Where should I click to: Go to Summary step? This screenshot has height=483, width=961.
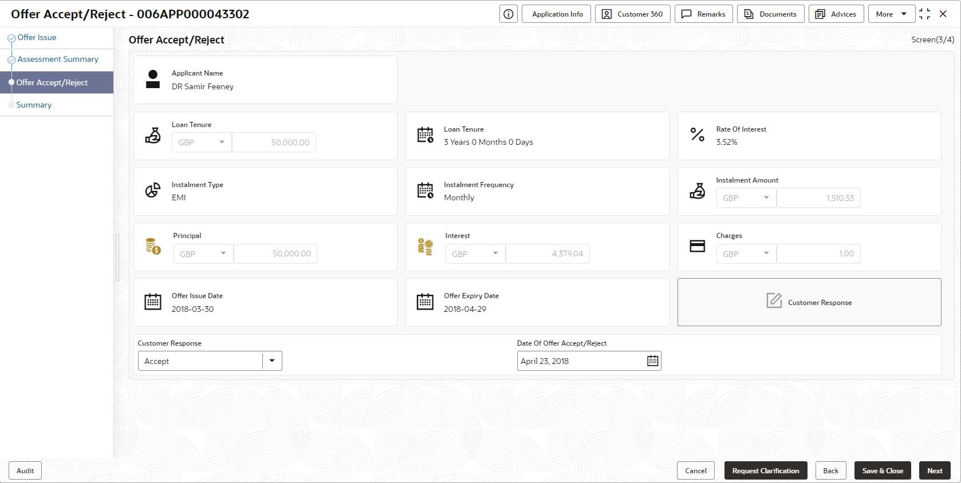(34, 105)
